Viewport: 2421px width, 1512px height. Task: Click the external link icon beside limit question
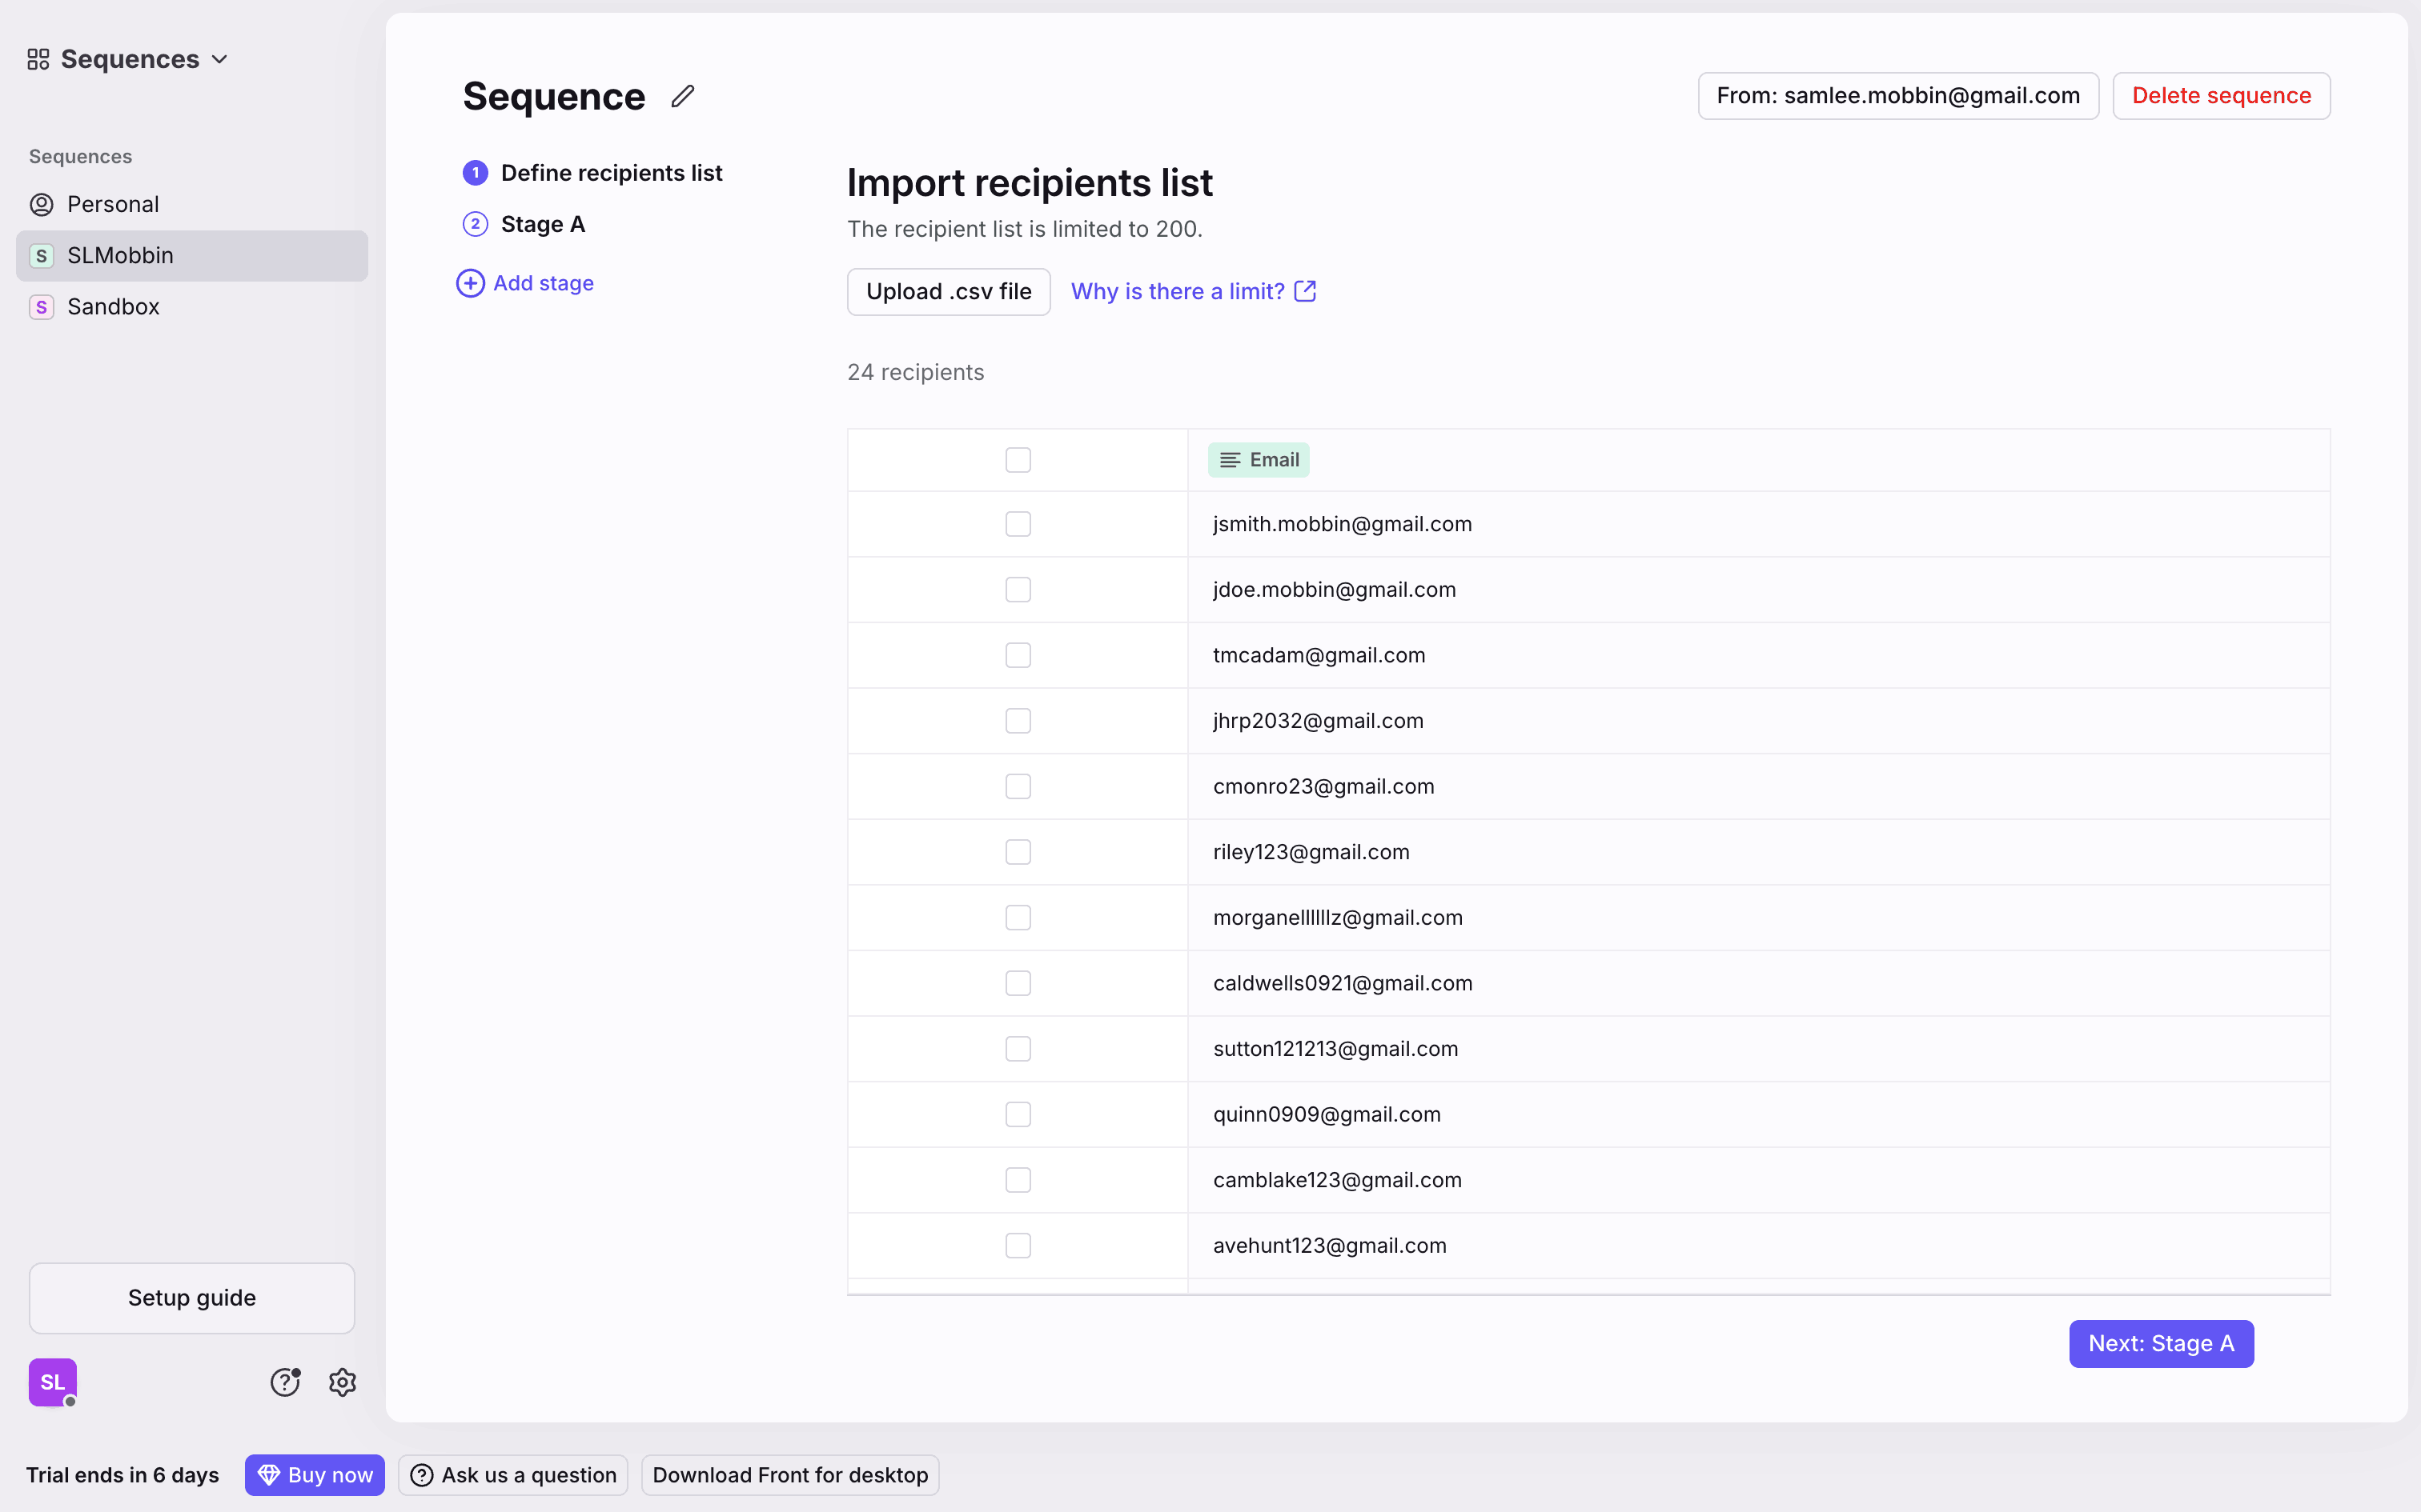[1304, 291]
